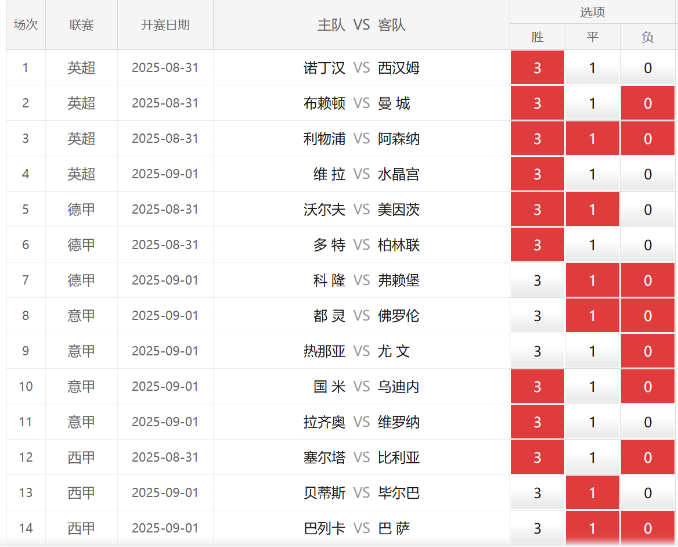Select loss option 0 for 拉齐奥 VS 维罗纳
Image resolution: width=678 pixels, height=547 pixels.
click(x=648, y=422)
